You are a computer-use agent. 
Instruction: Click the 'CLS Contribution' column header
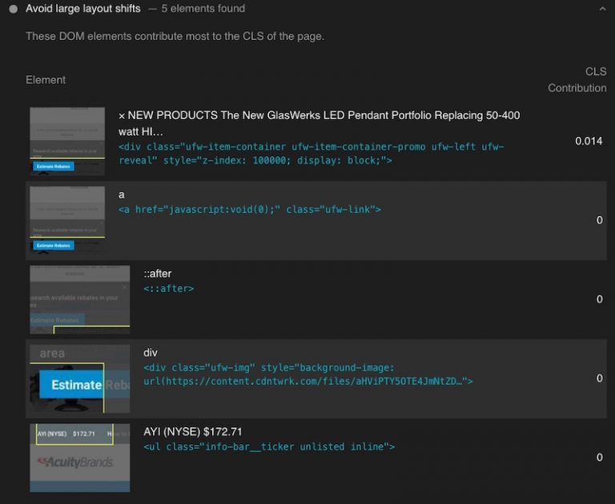pyautogui.click(x=577, y=80)
